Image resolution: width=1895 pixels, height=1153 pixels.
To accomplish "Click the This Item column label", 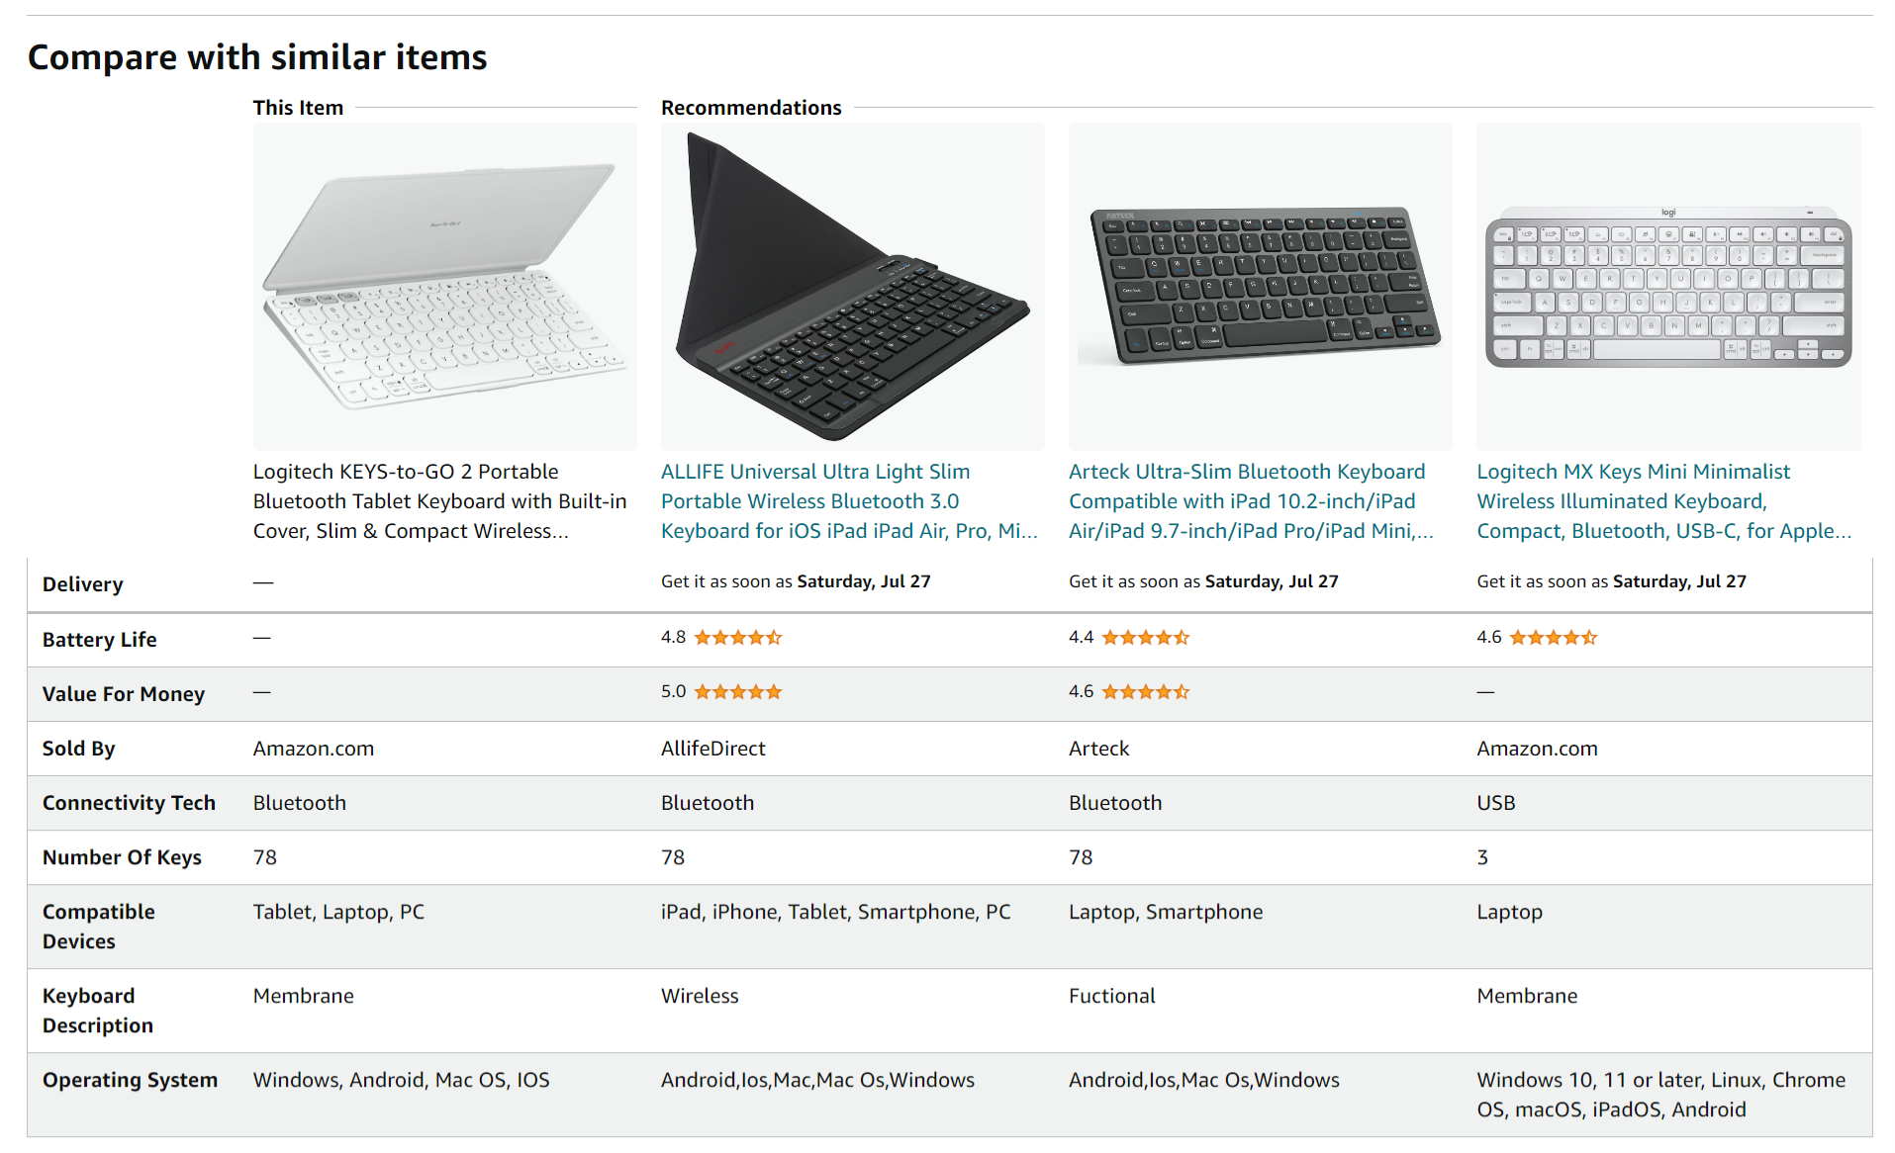I will click(298, 108).
